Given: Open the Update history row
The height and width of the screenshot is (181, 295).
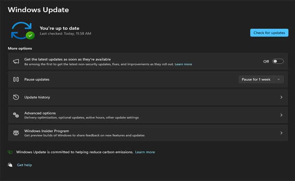Looking at the screenshot, I should click(x=37, y=97).
